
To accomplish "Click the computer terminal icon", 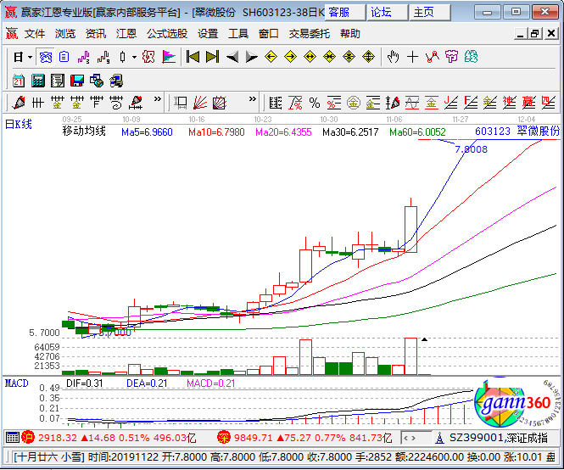I will (116, 81).
